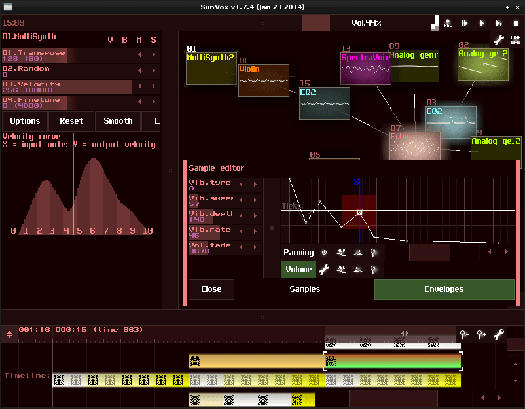525x409 pixels.
Task: Switch to the Envelopes tab
Action: [x=444, y=289]
